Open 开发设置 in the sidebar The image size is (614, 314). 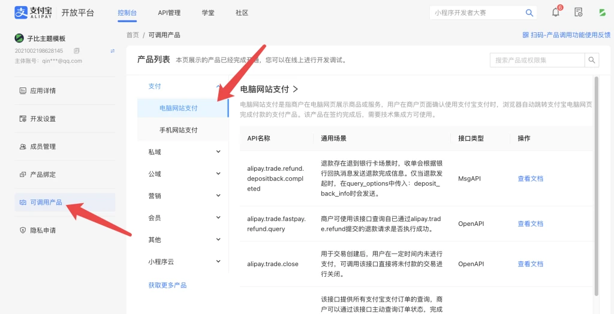click(x=43, y=119)
